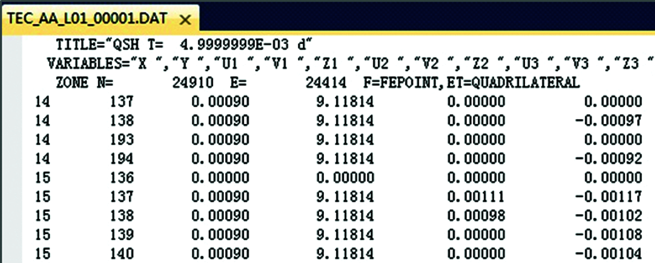Image resolution: width=655 pixels, height=263 pixels.
Task: Click the value 0.00098
Action: 476,215
